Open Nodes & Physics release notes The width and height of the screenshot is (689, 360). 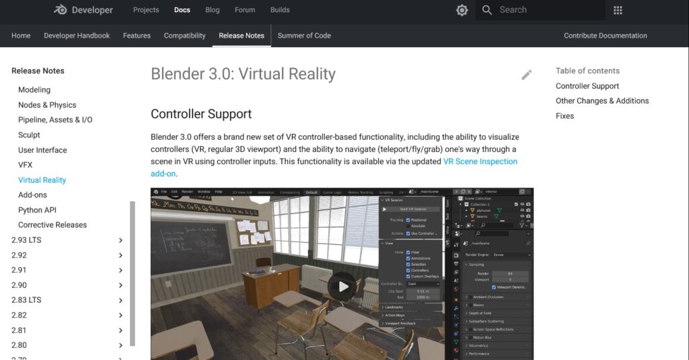pos(47,105)
